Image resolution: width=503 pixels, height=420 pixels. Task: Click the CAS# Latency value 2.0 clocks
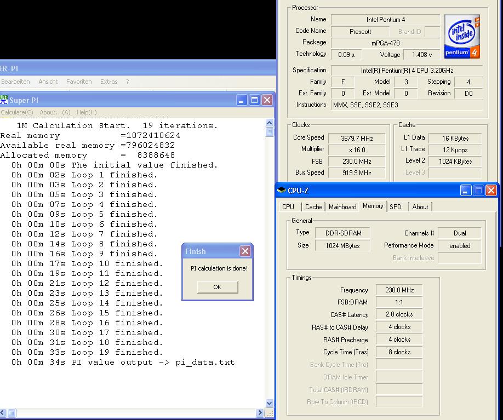399,314
